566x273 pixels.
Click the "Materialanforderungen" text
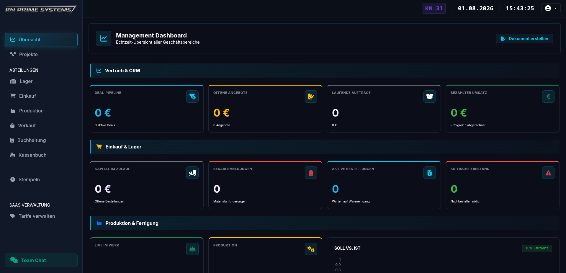230,201
